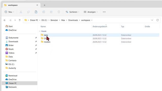This screenshot has height=91, width=162.
Task: Expand recent locations chevron
Action: [15, 20]
